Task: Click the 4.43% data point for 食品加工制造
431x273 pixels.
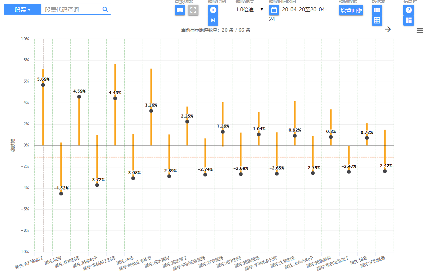Action: (115, 98)
